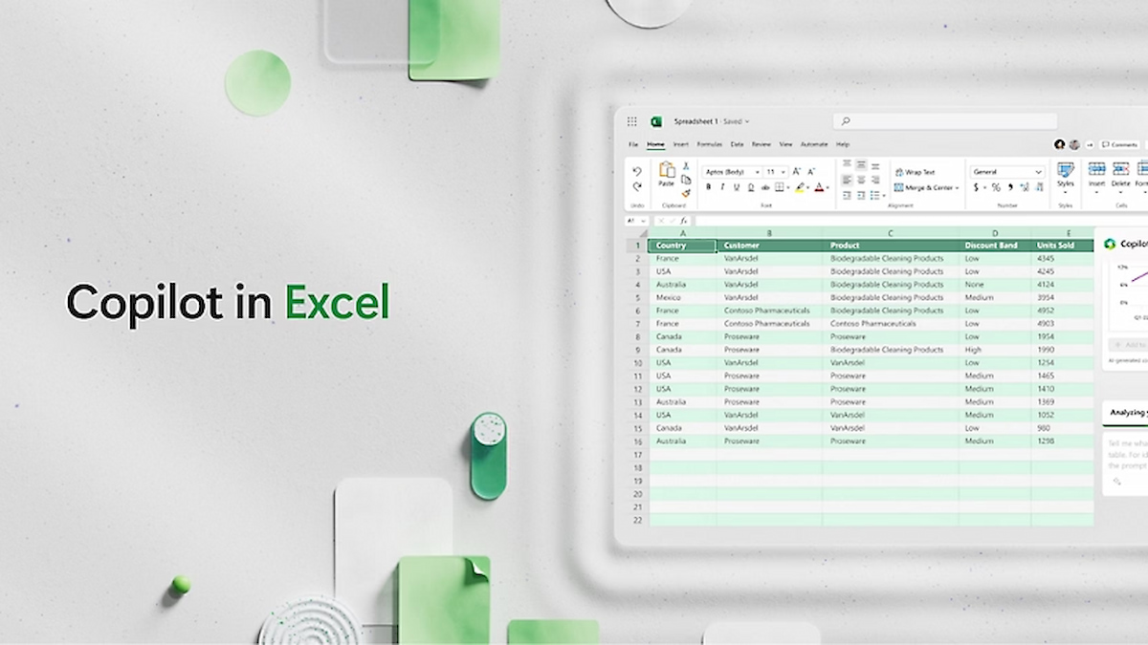Click the Undo arrow
The width and height of the screenshot is (1148, 645).
[x=636, y=170]
